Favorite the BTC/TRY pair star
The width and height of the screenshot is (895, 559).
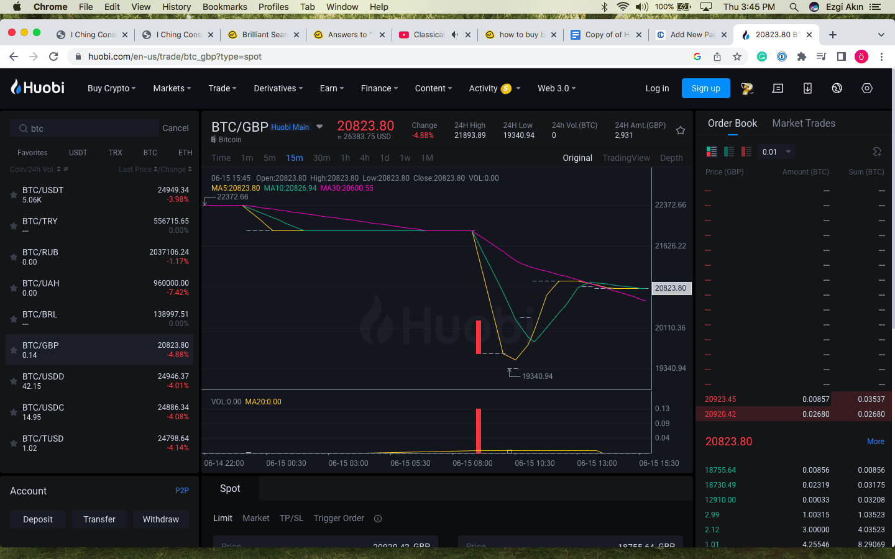pyautogui.click(x=14, y=226)
